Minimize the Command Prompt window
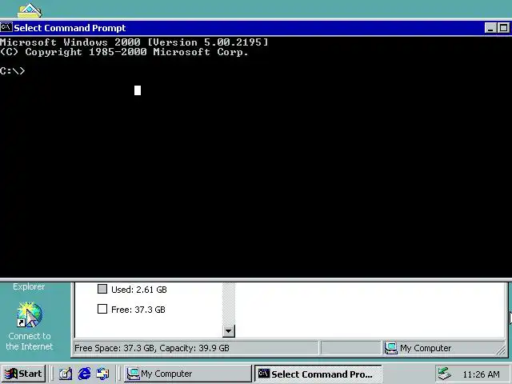This screenshot has height=384, width=512. 490,28
